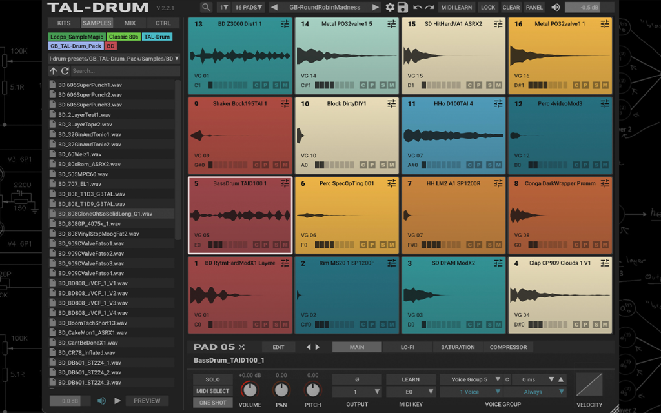
Task: Click the master volume -0.5 dB slider
Action: pos(589,7)
